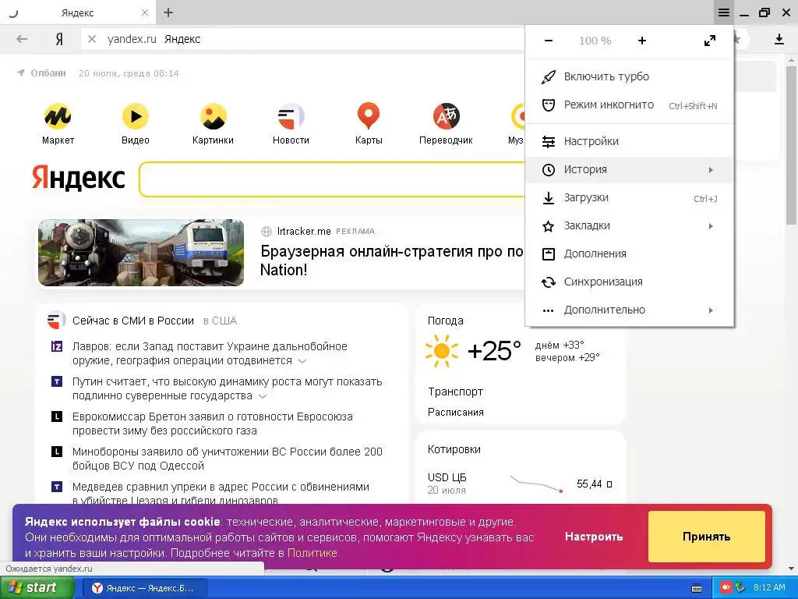Stop loading with the X in address bar
The image size is (798, 599).
click(x=92, y=39)
